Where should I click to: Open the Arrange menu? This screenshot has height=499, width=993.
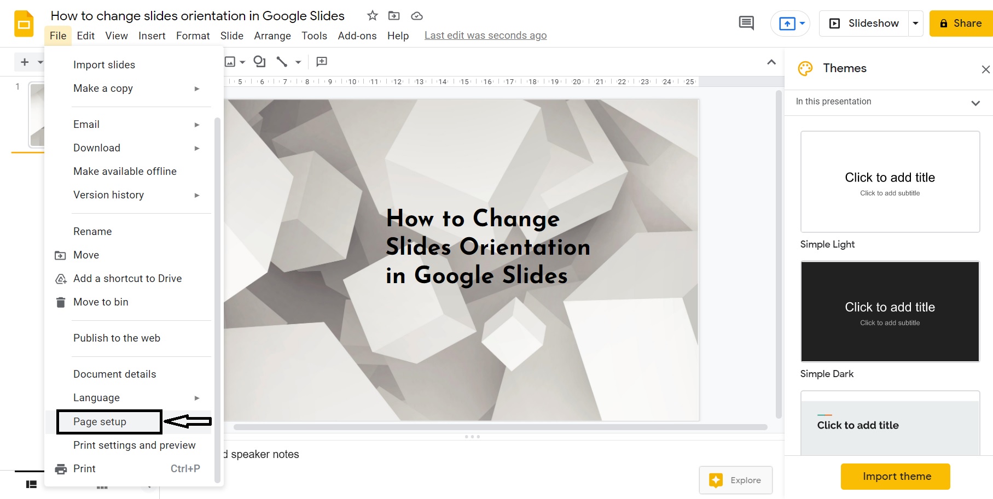pos(272,36)
